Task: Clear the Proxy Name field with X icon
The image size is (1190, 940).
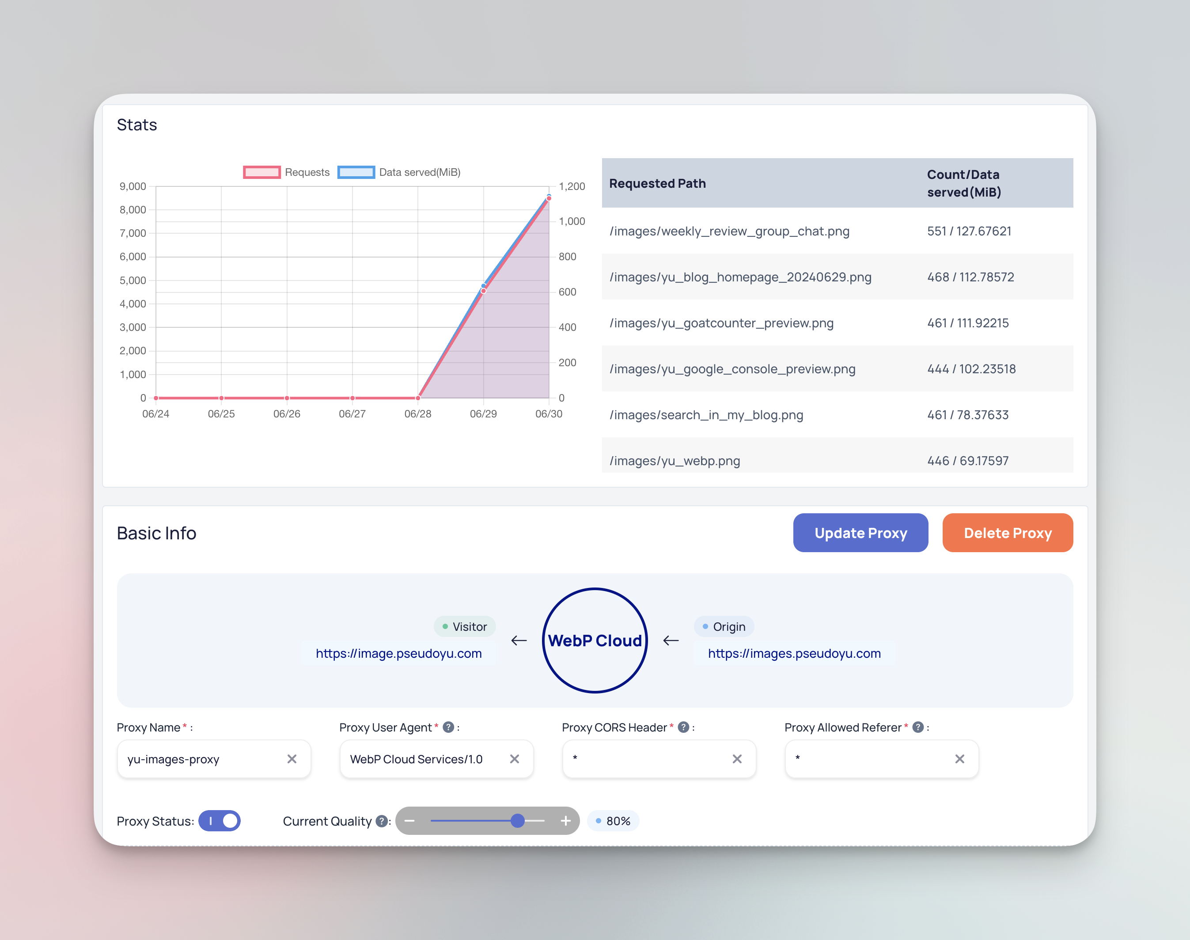Action: pos(292,759)
